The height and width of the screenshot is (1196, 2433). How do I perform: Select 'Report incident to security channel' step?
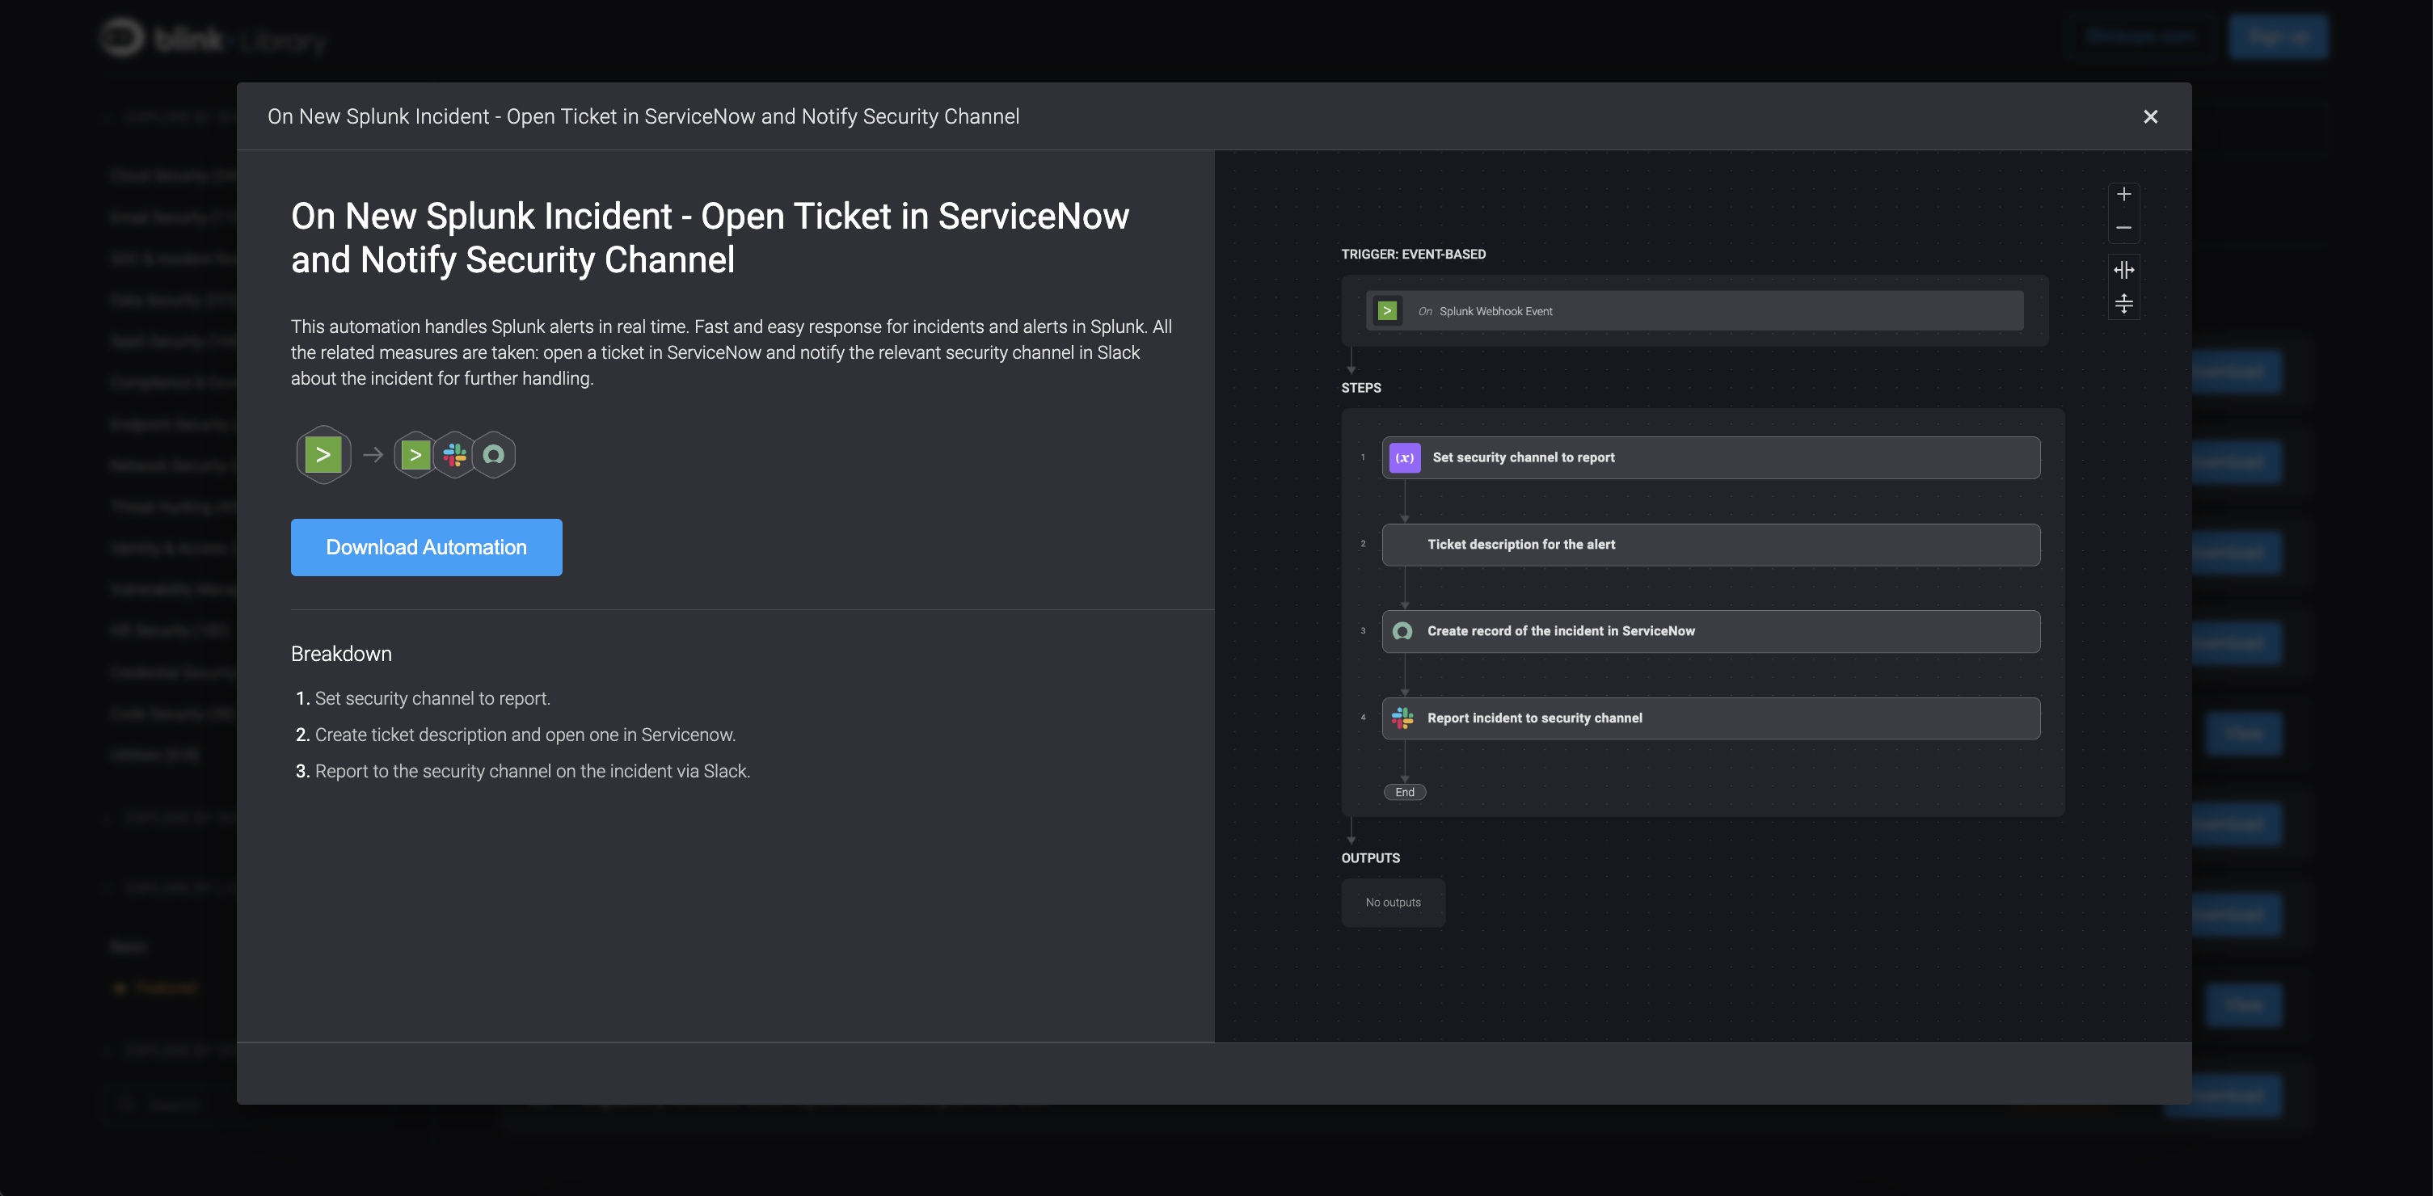[x=1710, y=718]
